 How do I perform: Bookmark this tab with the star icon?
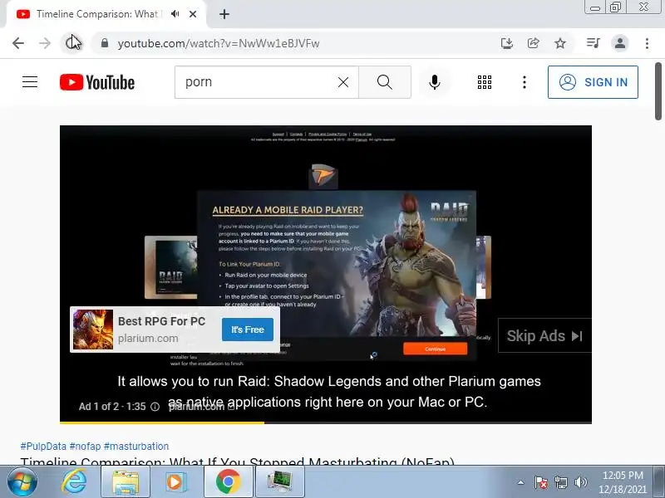(x=560, y=43)
